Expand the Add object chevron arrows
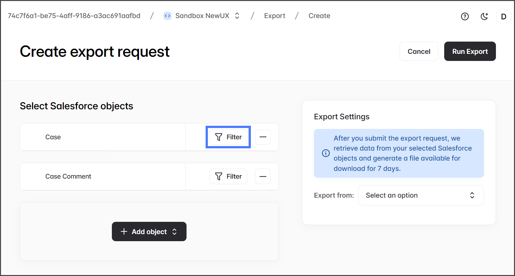Screen dimensions: 515x276 pos(175,232)
